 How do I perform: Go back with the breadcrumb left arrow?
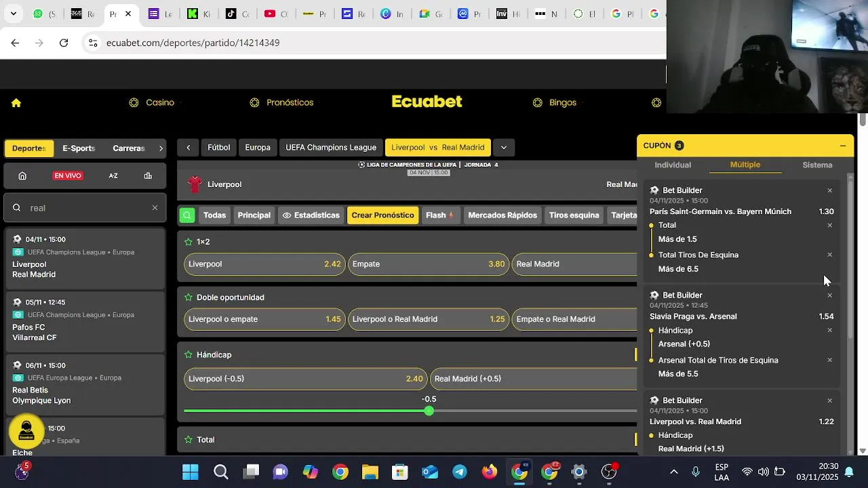188,148
